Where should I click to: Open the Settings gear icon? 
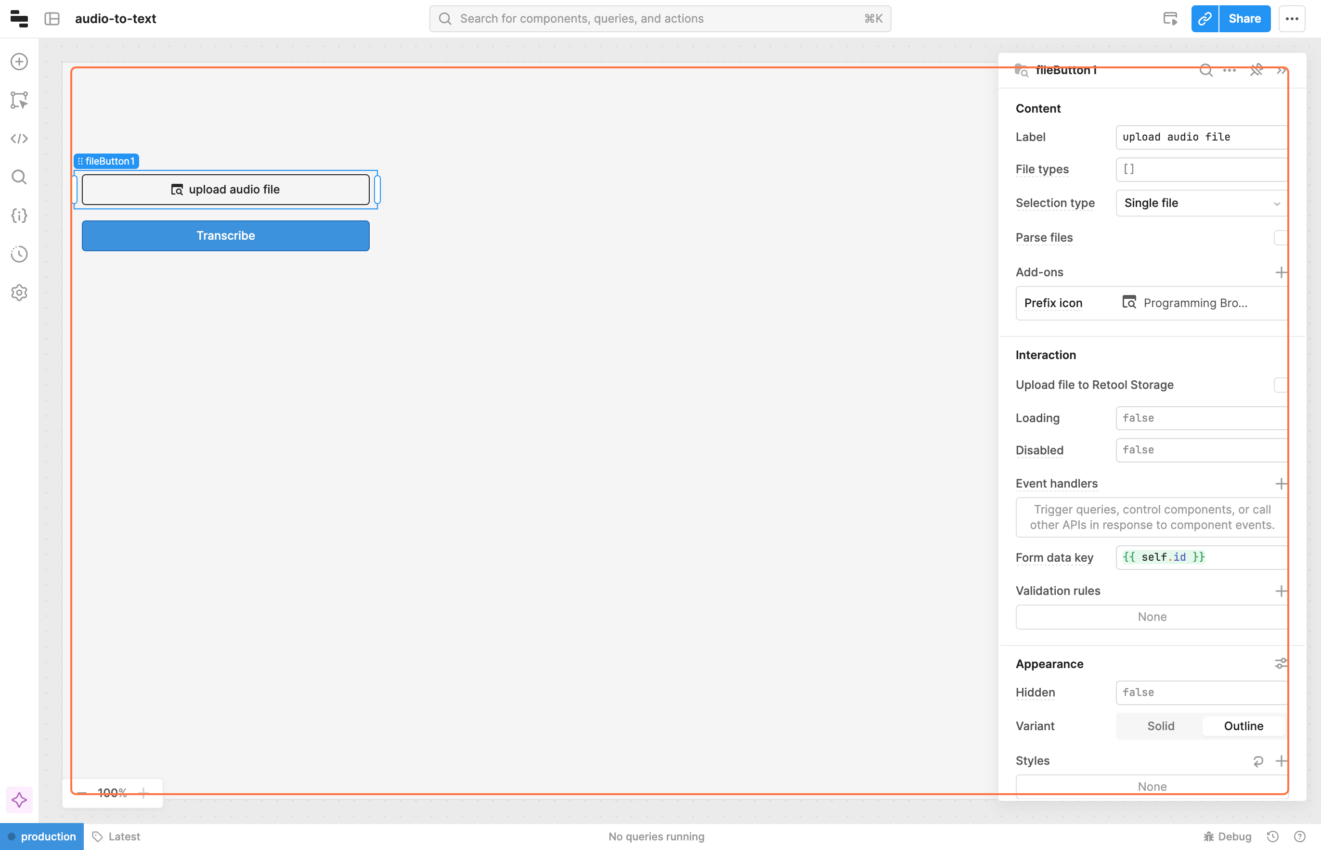tap(19, 293)
